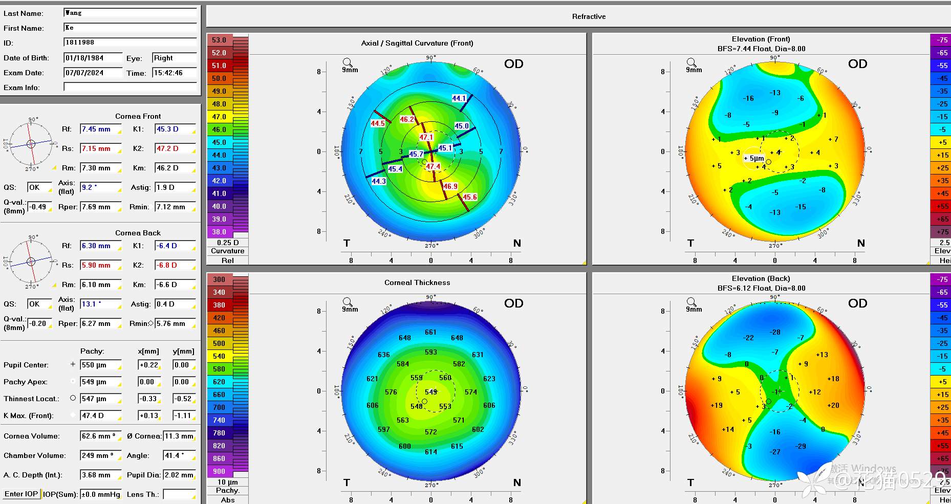Toggle the Abs label under the Pachy scale
The width and height of the screenshot is (951, 504).
pos(227,499)
